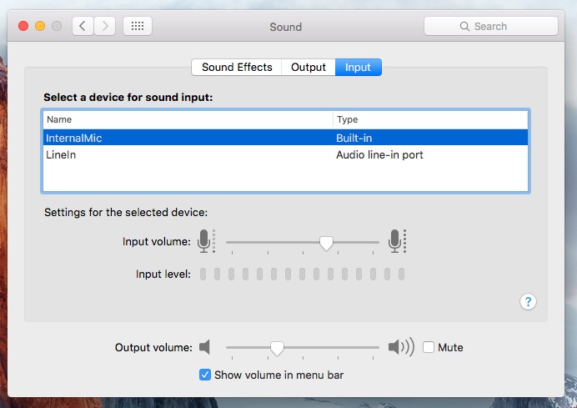The width and height of the screenshot is (577, 408).
Task: Click the Search field
Action: pos(490,26)
